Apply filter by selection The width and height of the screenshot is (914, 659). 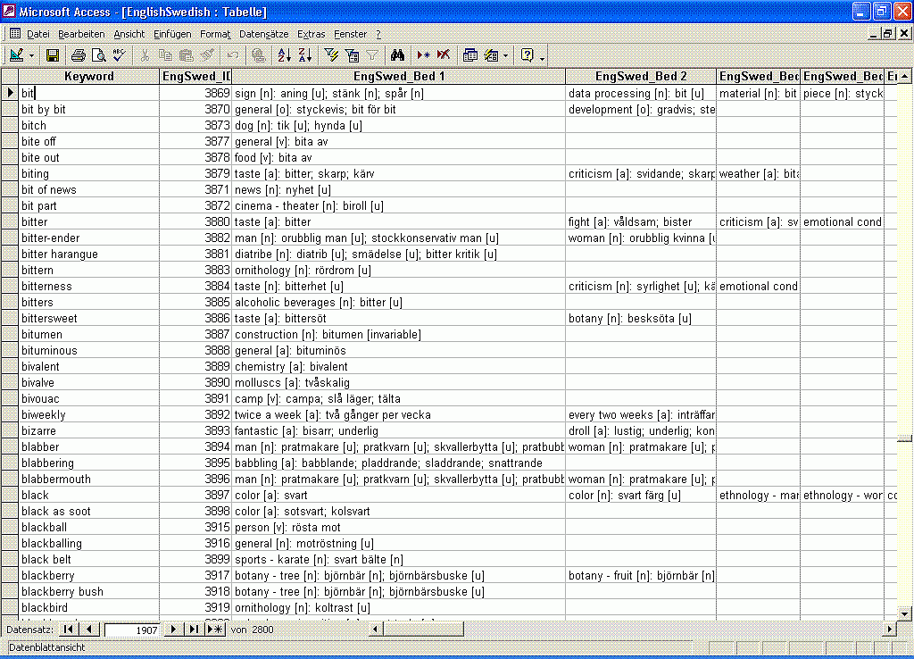331,55
